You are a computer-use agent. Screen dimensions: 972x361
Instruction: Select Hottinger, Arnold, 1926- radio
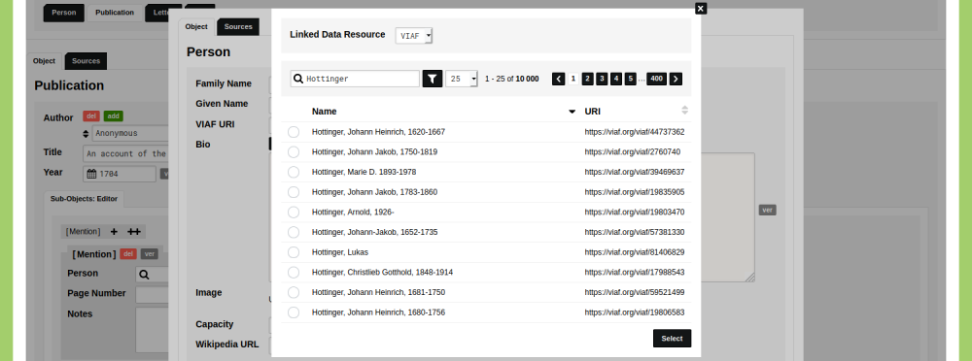coord(294,212)
